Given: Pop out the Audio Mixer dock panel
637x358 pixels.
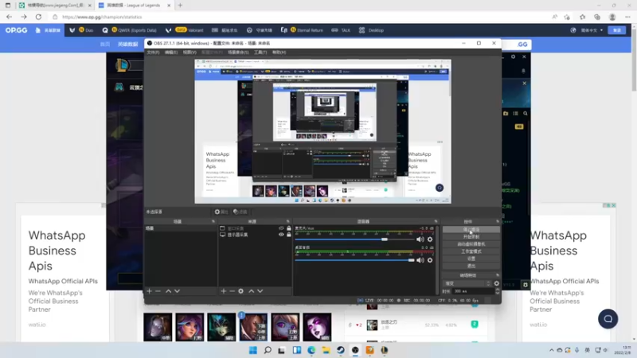Looking at the screenshot, I should 436,222.
